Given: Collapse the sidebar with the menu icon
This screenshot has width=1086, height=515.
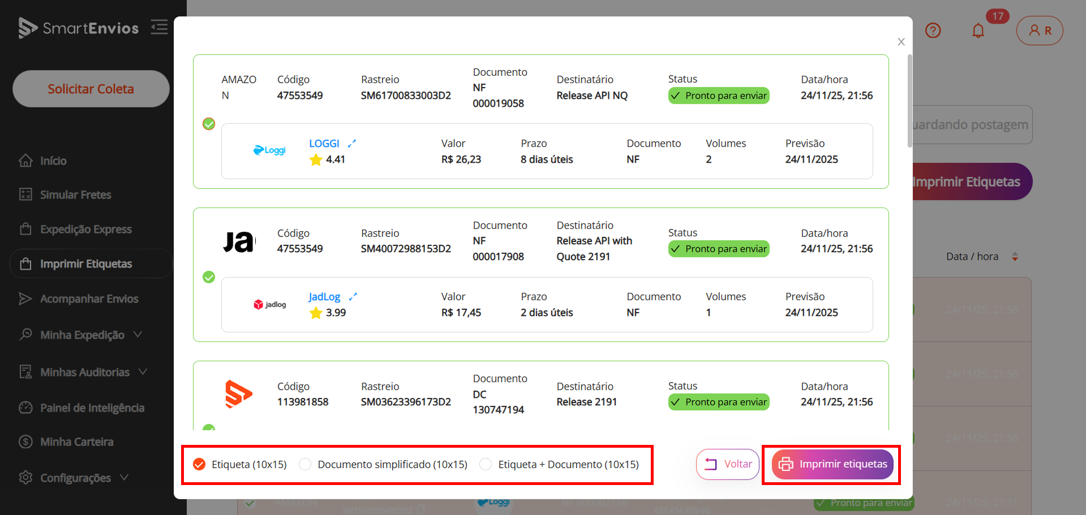Looking at the screenshot, I should (159, 27).
